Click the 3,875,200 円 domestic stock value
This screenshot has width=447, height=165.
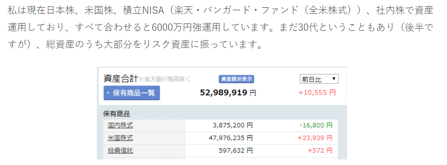click(232, 125)
